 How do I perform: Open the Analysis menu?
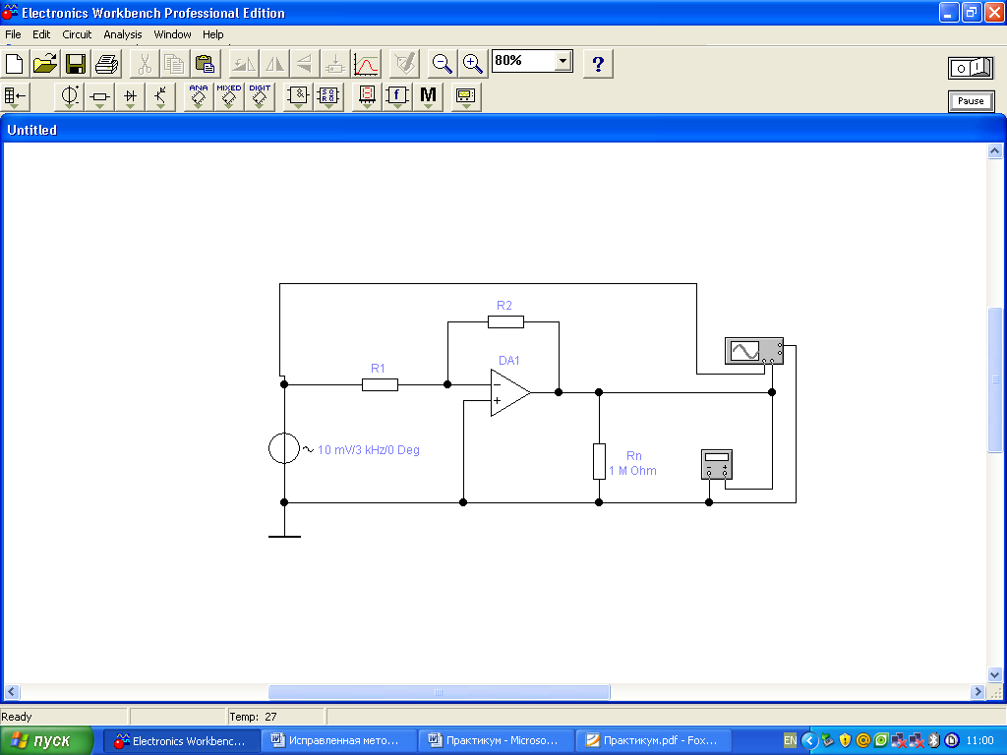123,34
